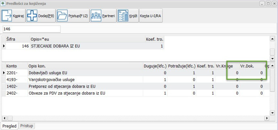The width and height of the screenshot is (278, 130).
Task: Click the app icon in title bar
Action: click(3, 3)
